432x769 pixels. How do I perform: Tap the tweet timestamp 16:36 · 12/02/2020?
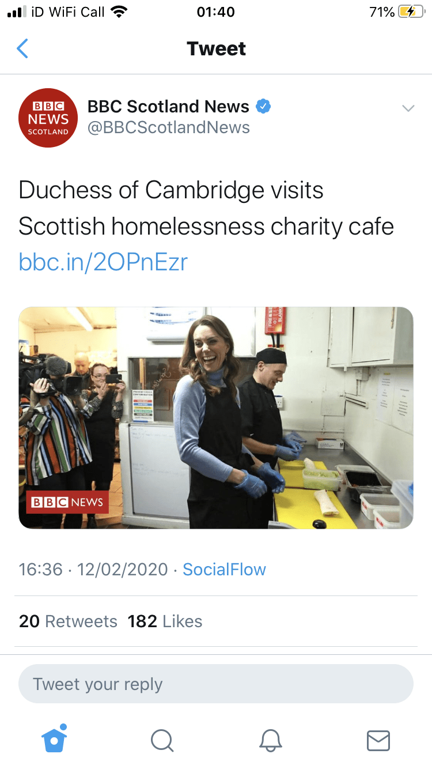[x=93, y=570]
